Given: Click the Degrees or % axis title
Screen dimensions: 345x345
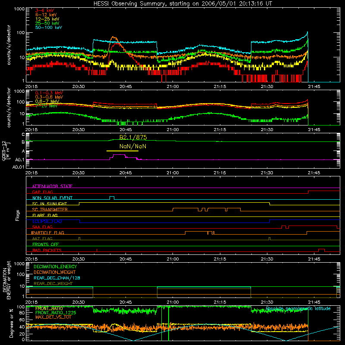Looking at the screenshot, I should 11,323.
